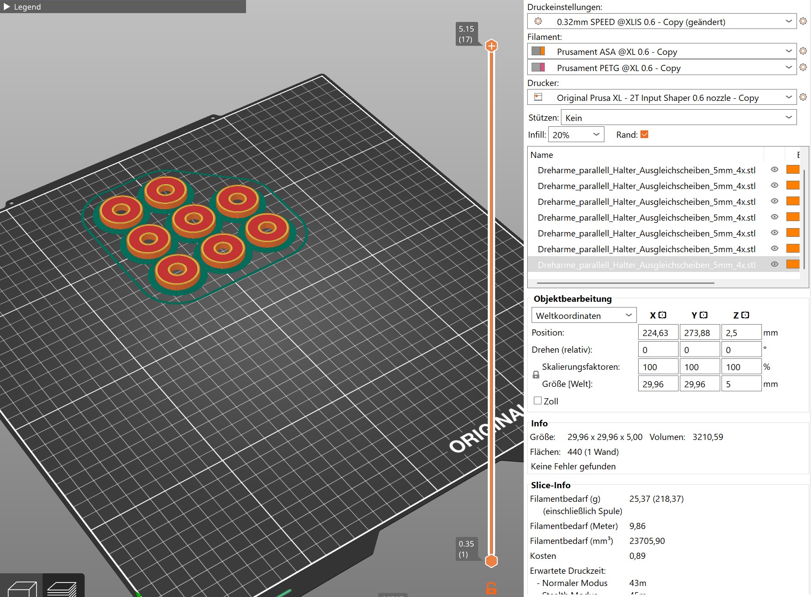Click the Größe Y field 29,96

[700, 384]
